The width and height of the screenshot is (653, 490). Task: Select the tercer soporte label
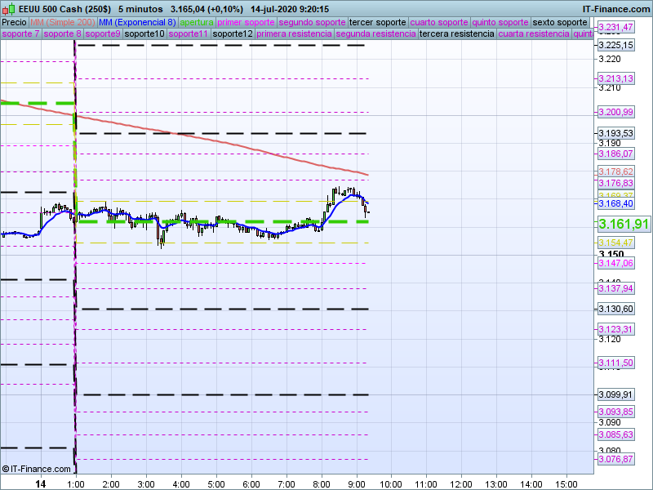click(376, 22)
